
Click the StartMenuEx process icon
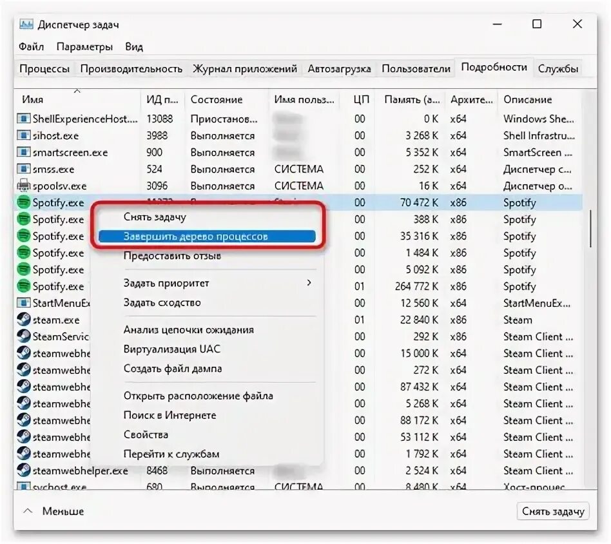[23, 303]
